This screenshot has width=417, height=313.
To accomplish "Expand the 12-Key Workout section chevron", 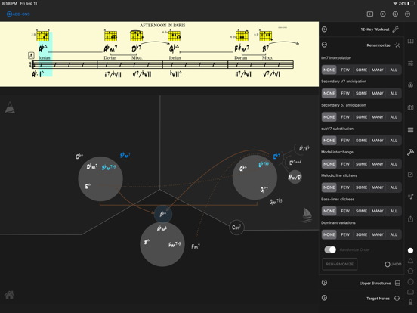I will click(324, 29).
